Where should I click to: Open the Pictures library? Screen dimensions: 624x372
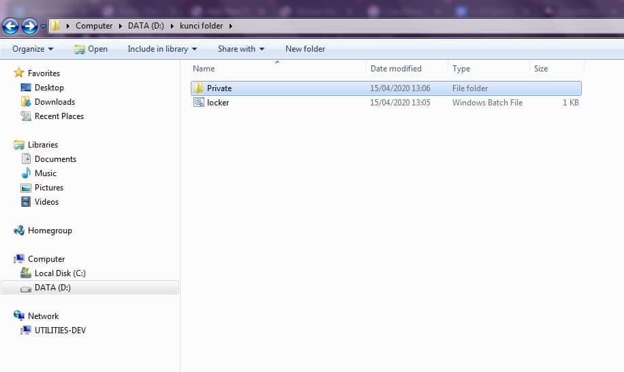(x=49, y=188)
